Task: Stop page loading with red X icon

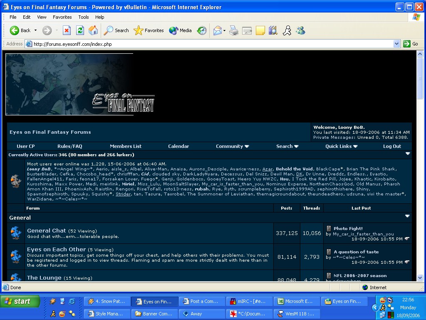Action: [67, 30]
